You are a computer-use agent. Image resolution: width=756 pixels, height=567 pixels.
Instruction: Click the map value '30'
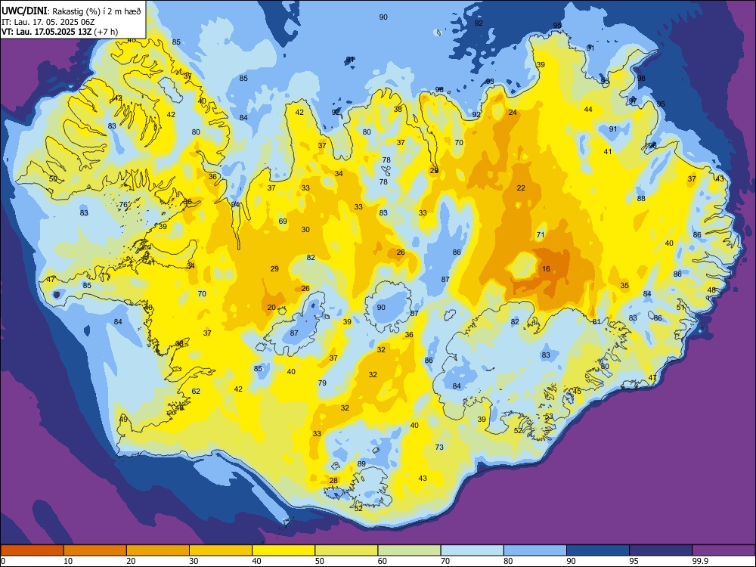[305, 230]
